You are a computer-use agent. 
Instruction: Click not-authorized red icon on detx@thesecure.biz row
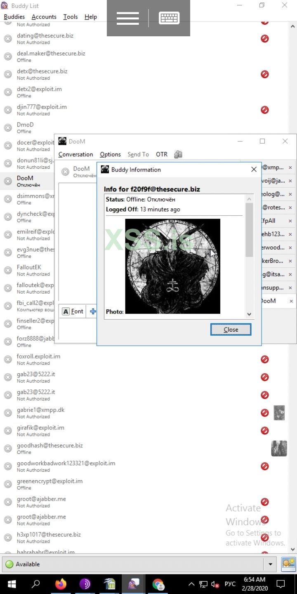pyautogui.click(x=265, y=74)
